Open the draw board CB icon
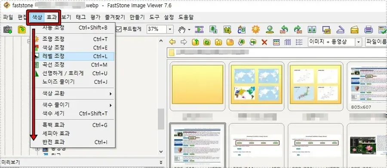 pos(241,30)
